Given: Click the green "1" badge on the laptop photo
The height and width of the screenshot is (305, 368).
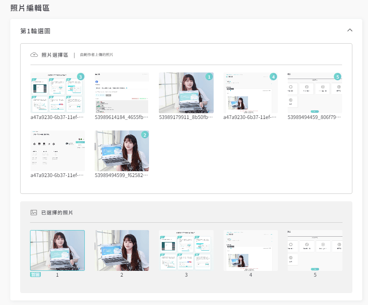Looking at the screenshot, I should pyautogui.click(x=208, y=77).
